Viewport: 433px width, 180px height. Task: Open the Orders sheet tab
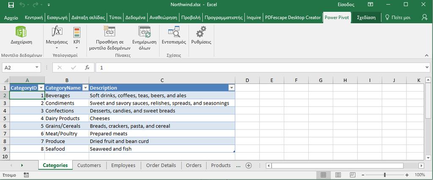coord(194,165)
